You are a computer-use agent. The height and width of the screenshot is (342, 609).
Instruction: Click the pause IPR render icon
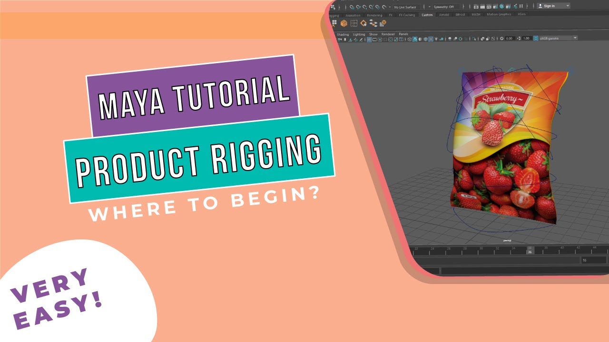pyautogui.click(x=521, y=6)
